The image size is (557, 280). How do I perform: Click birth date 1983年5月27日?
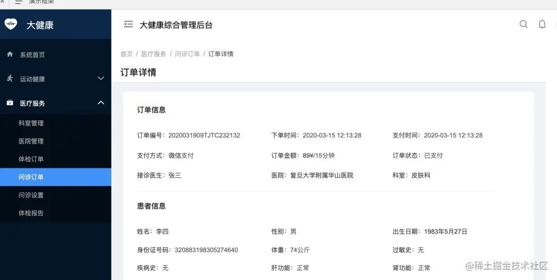(446, 232)
